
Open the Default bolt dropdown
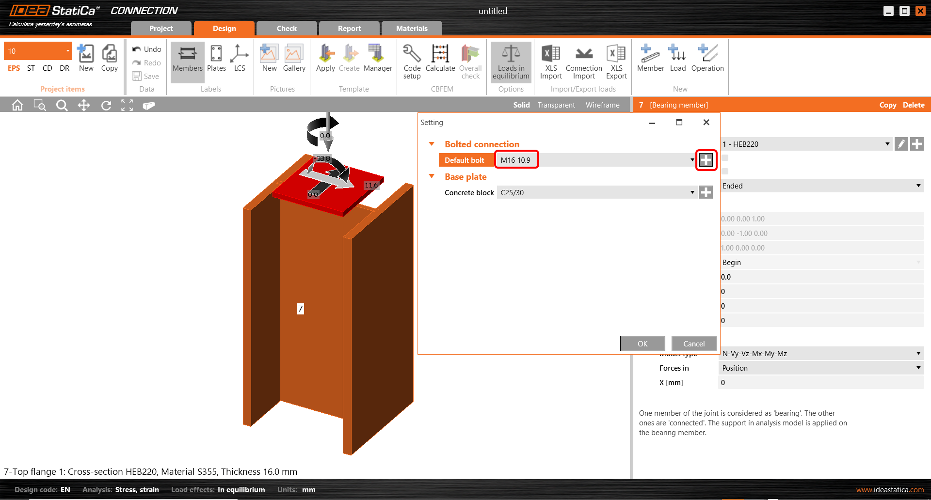pos(692,160)
